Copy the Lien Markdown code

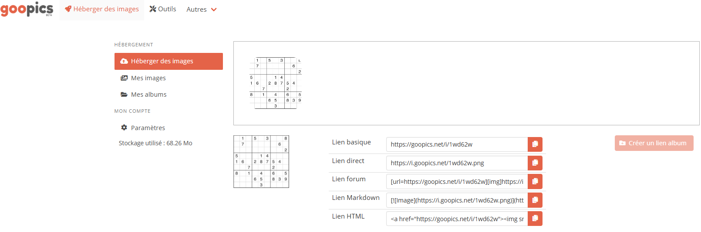tap(535, 200)
